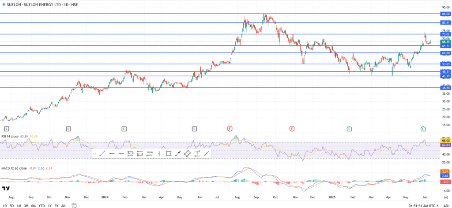Image resolution: width=452 pixels, height=208 pixels.
Task: Expand the RSI 14 close indicator legend
Action: click(15, 137)
